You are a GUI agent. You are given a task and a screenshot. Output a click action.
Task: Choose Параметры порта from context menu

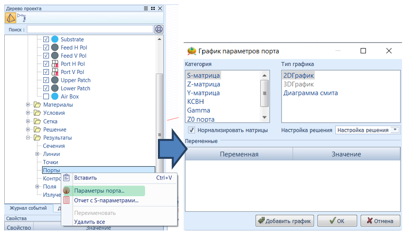pyautogui.click(x=99, y=191)
